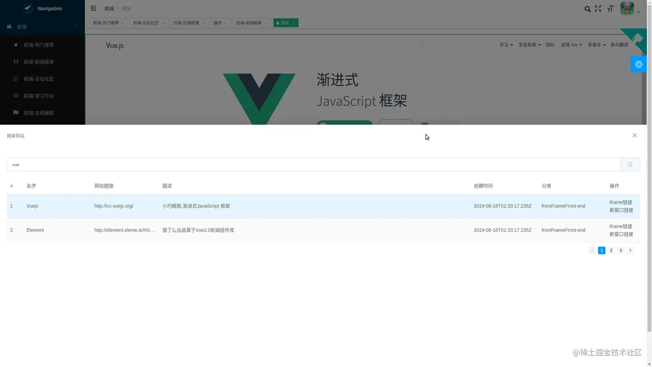652x367 pixels.
Task: Click the Vuejs row creation time
Action: click(502, 206)
